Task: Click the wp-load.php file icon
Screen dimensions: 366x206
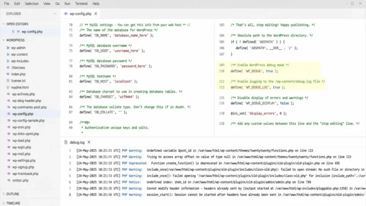Action: (9, 141)
